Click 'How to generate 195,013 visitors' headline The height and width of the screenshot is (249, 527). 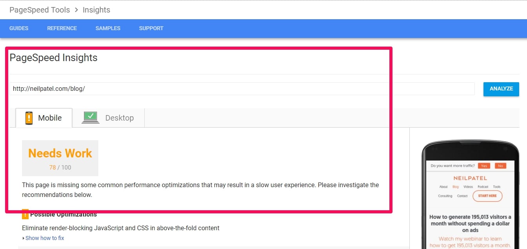coord(470,224)
